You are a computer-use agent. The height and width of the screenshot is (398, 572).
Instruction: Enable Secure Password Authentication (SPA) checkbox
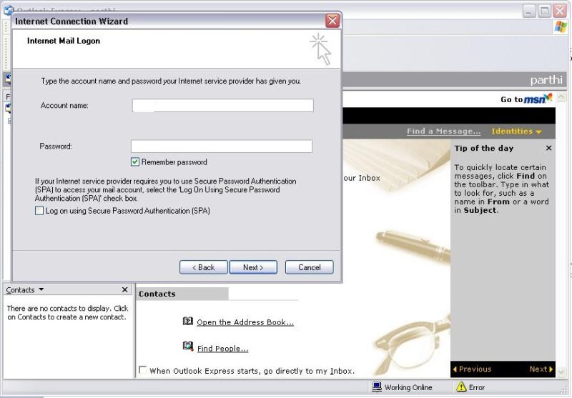[39, 211]
